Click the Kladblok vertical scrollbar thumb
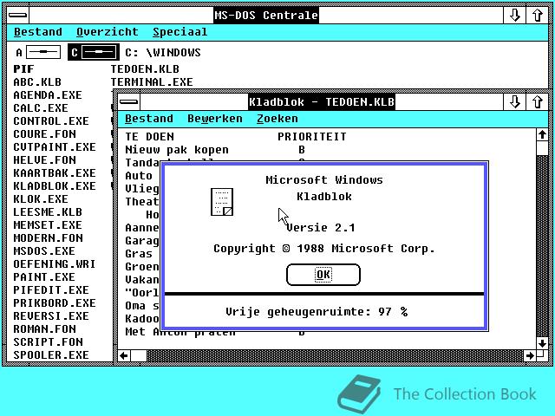 pos(542,148)
